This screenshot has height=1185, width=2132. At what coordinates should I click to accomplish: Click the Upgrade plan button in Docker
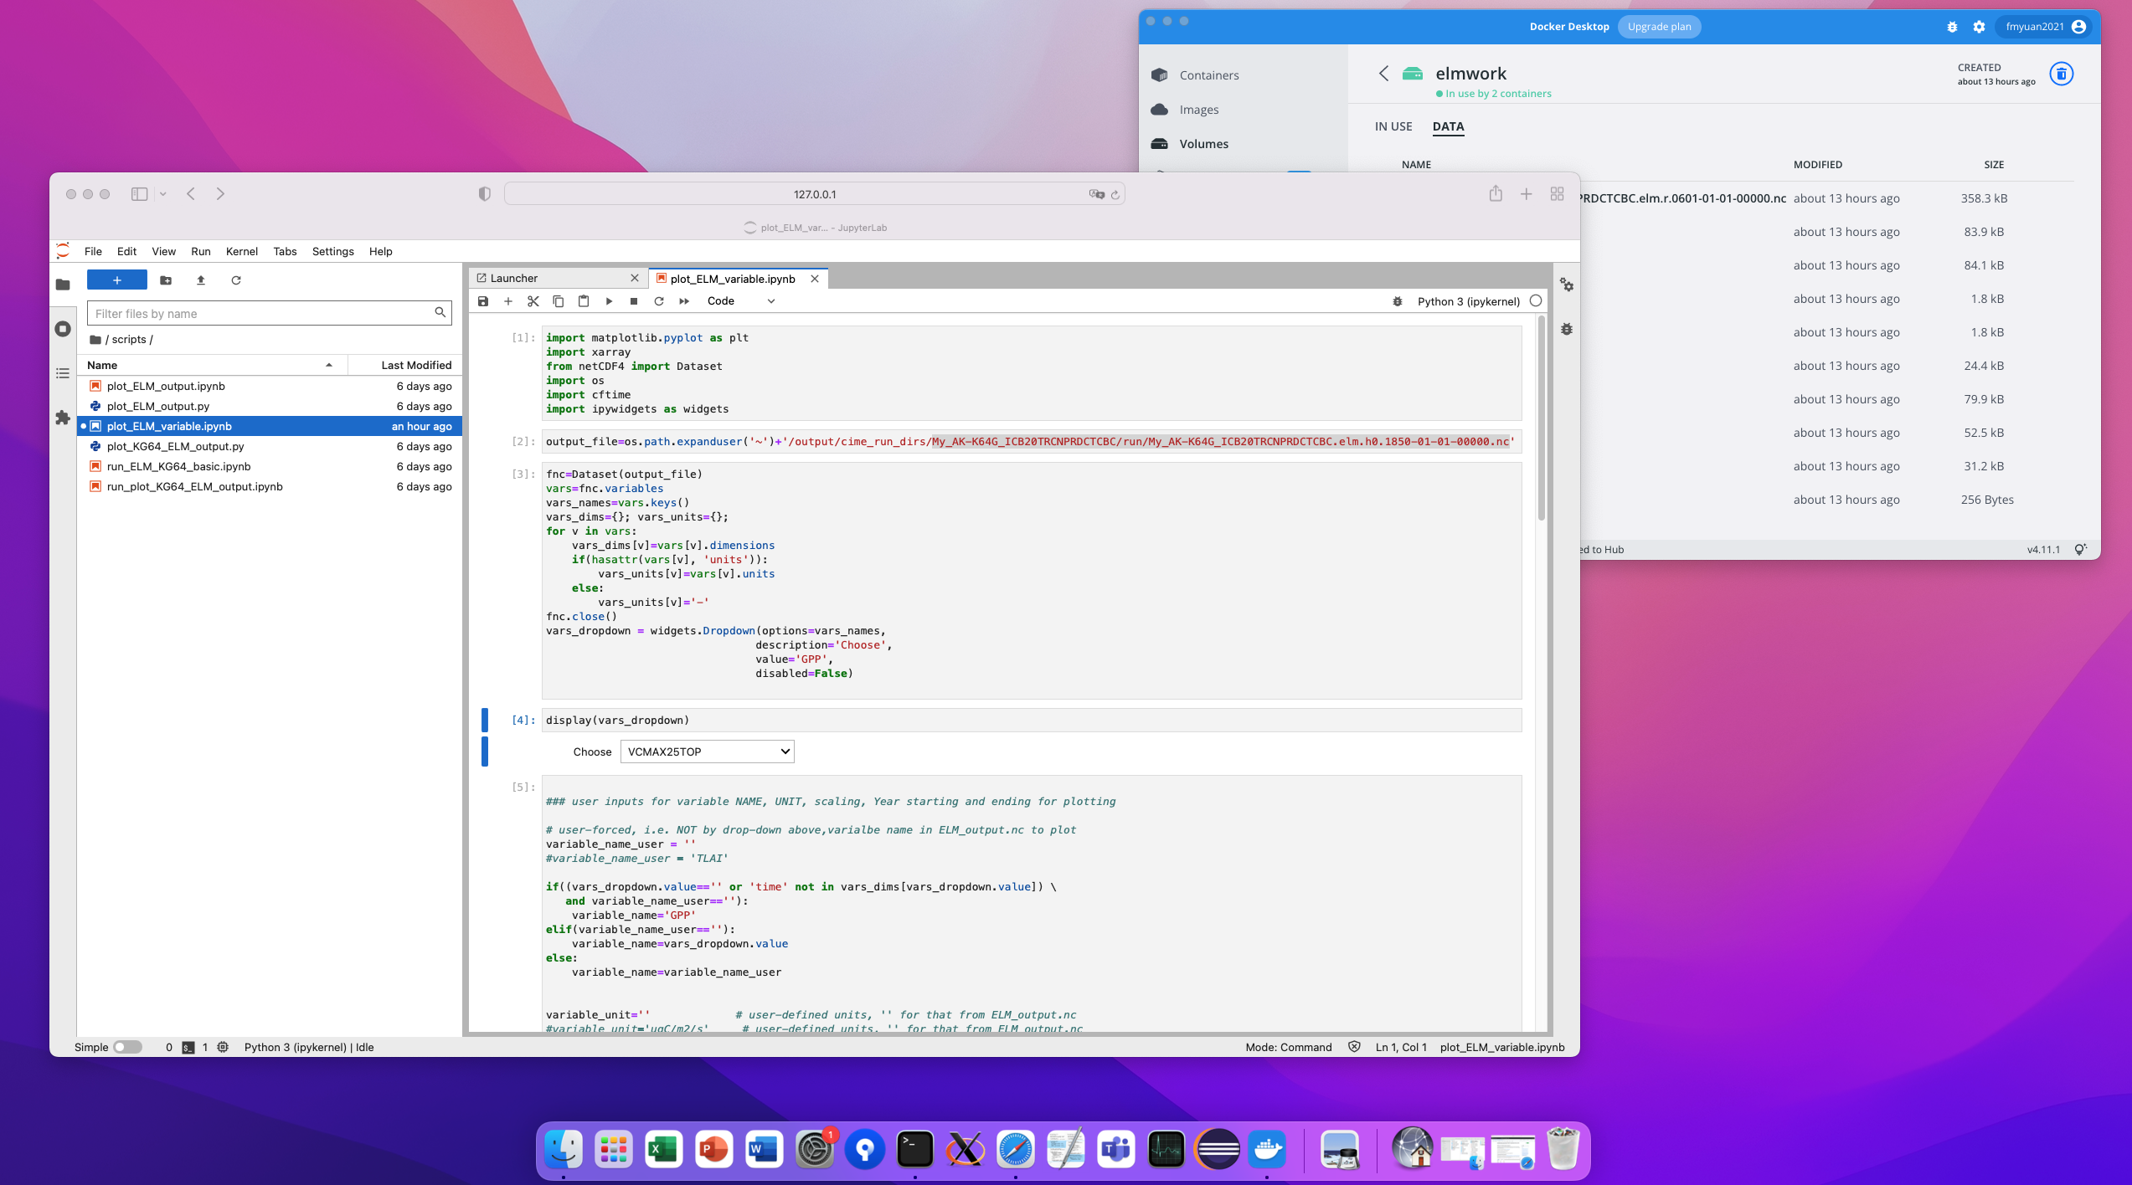pyautogui.click(x=1659, y=27)
